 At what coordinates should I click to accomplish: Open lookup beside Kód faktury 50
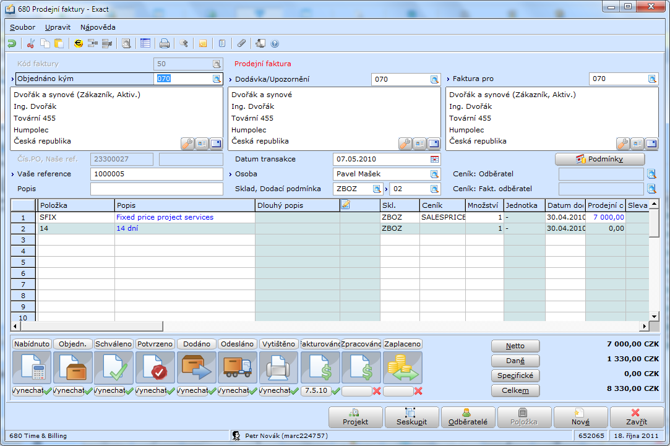pos(217,64)
